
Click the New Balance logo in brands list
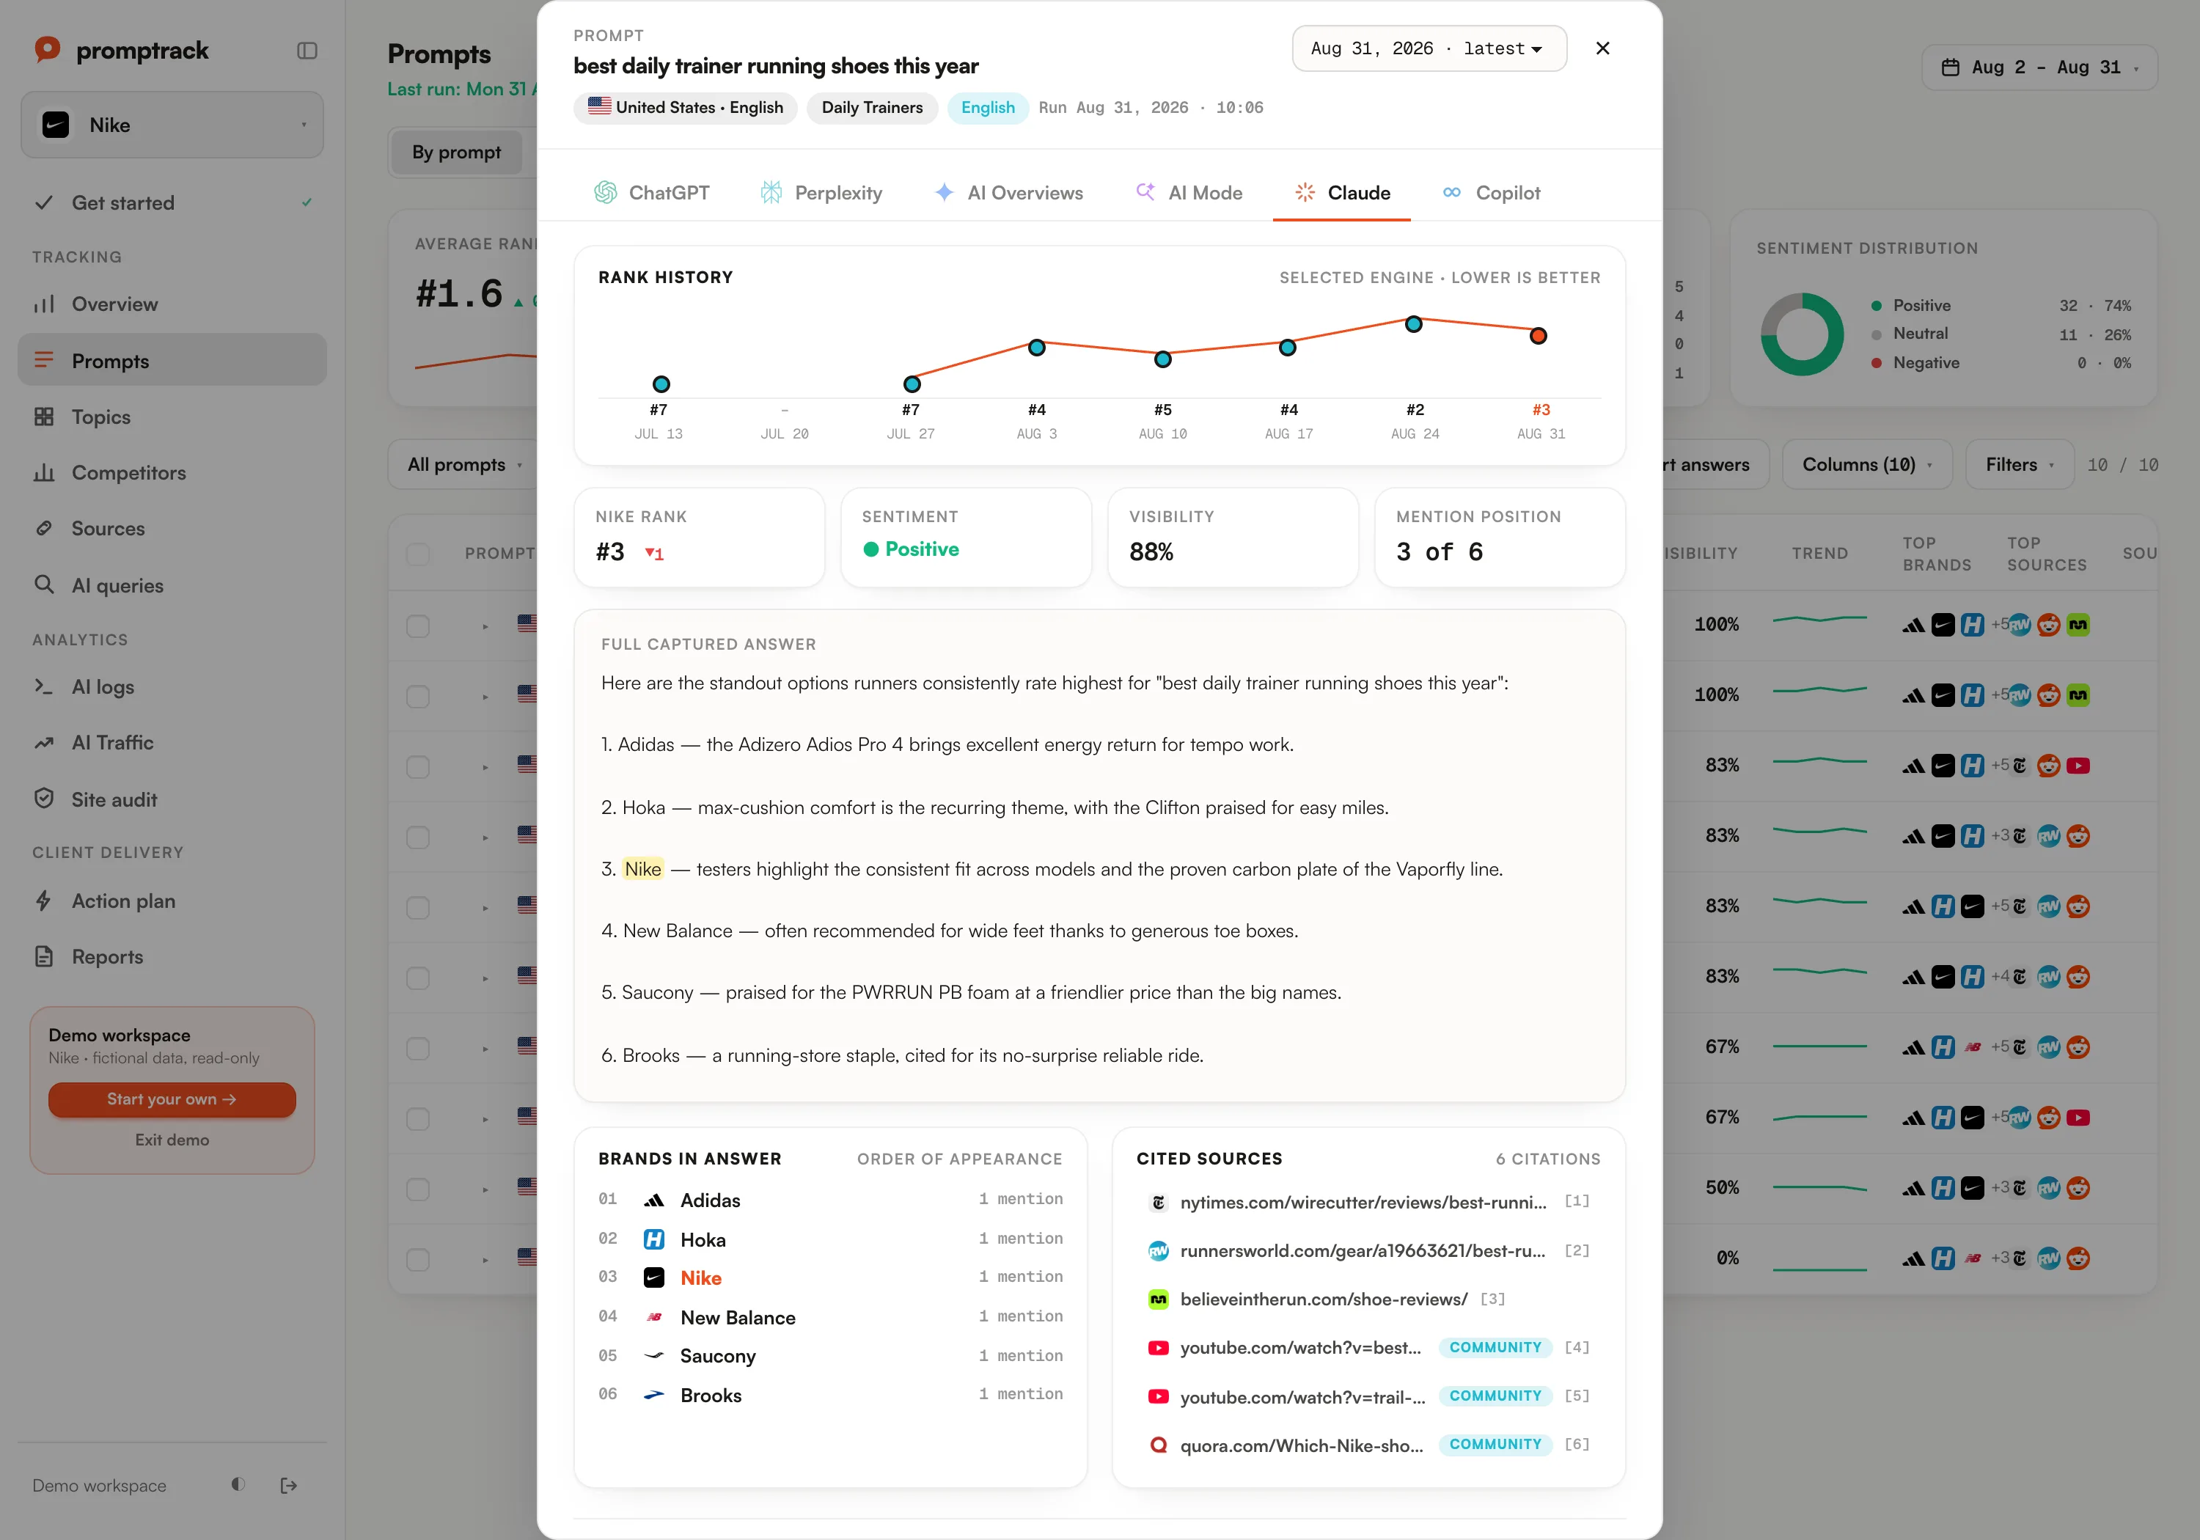pos(654,1317)
